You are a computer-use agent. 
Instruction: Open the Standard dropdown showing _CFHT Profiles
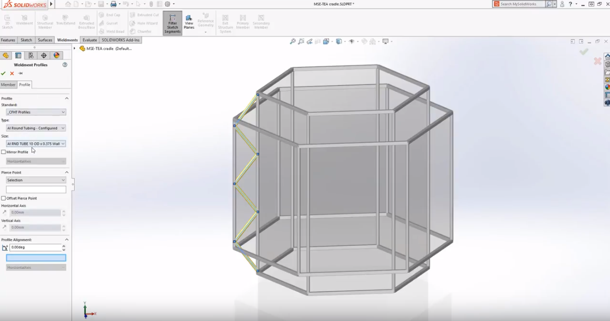pyautogui.click(x=36, y=112)
